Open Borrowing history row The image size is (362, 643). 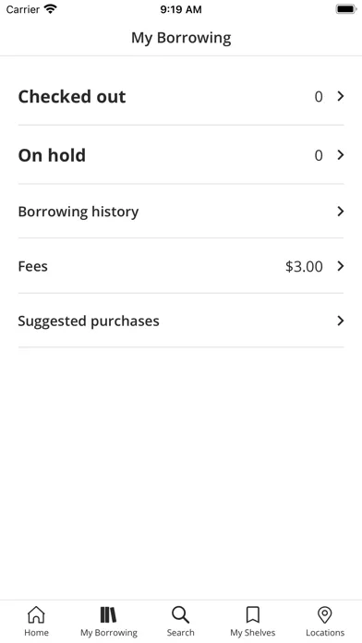181,212
